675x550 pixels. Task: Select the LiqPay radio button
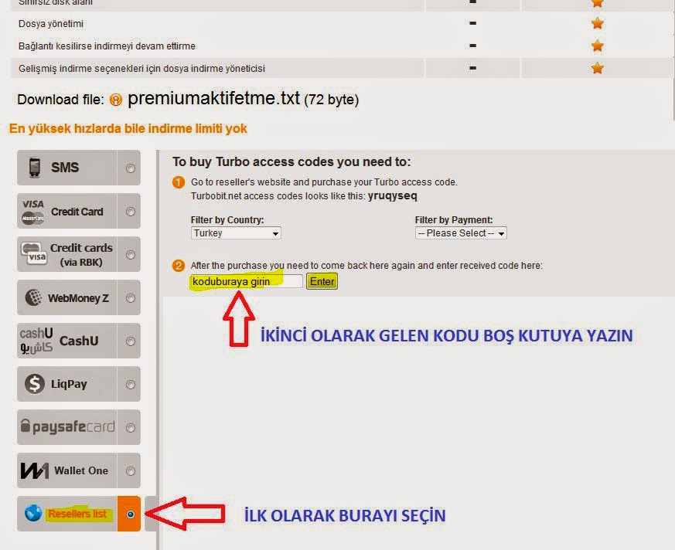[x=131, y=385]
